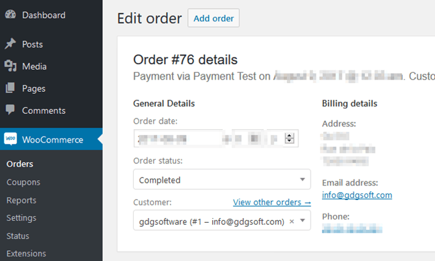Click the Pages icon in the sidebar
This screenshot has height=261, width=435.
10,88
